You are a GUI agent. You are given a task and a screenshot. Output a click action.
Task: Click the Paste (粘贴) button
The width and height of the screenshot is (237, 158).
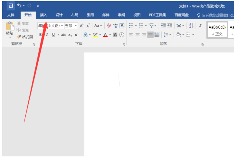(x=10, y=29)
